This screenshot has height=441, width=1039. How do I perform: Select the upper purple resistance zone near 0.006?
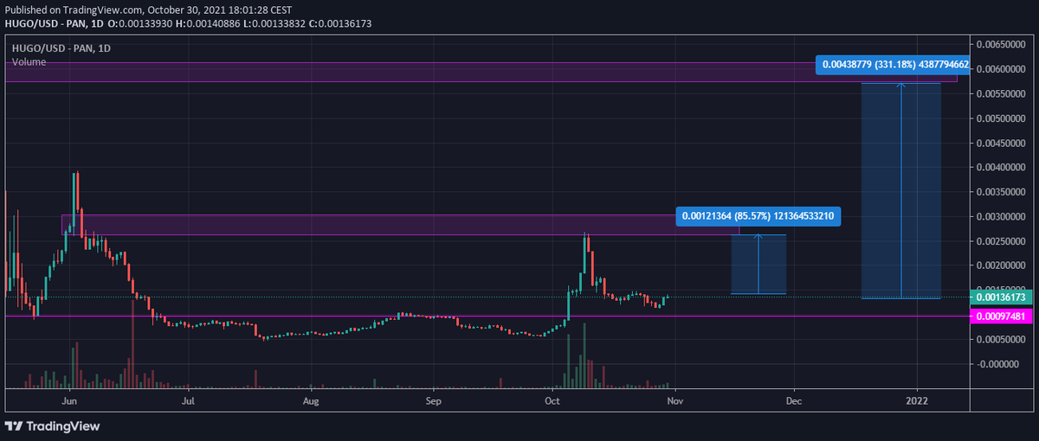481,72
